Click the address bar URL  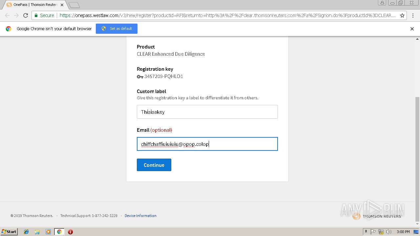point(227,15)
